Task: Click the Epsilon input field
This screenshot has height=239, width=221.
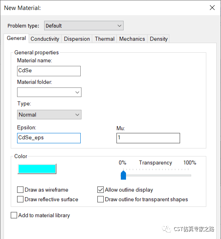Action: pos(49,138)
